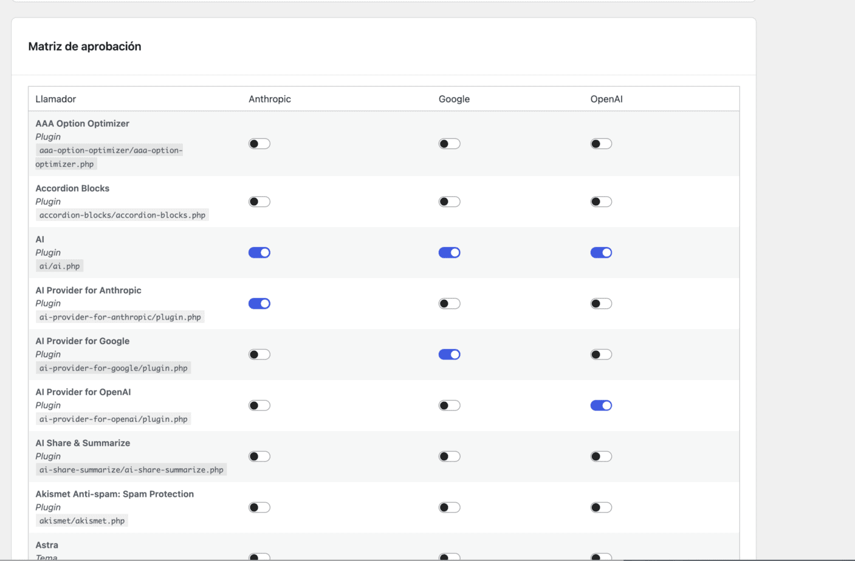The image size is (855, 561).
Task: Toggle Anthropic for Accordion Blocks
Action: 259,202
